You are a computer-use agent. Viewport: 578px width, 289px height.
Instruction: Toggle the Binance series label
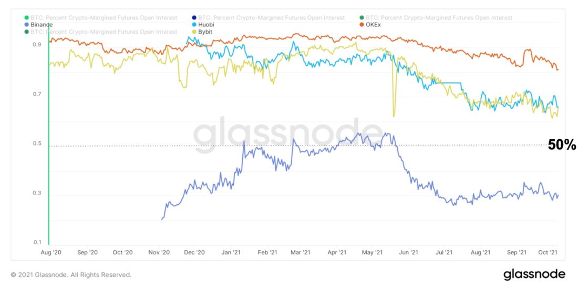click(x=42, y=25)
